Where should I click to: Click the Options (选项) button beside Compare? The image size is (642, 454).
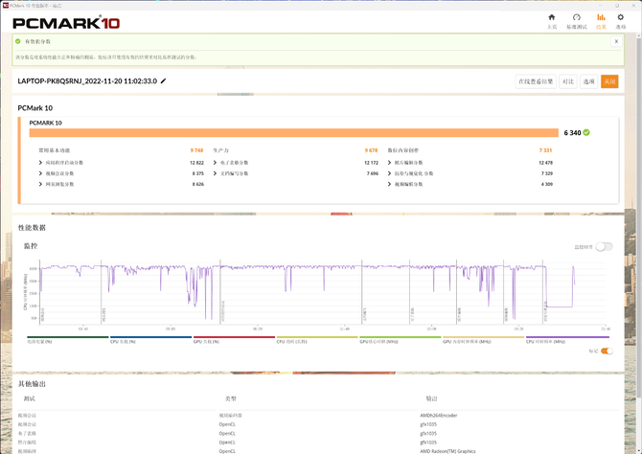coord(589,82)
